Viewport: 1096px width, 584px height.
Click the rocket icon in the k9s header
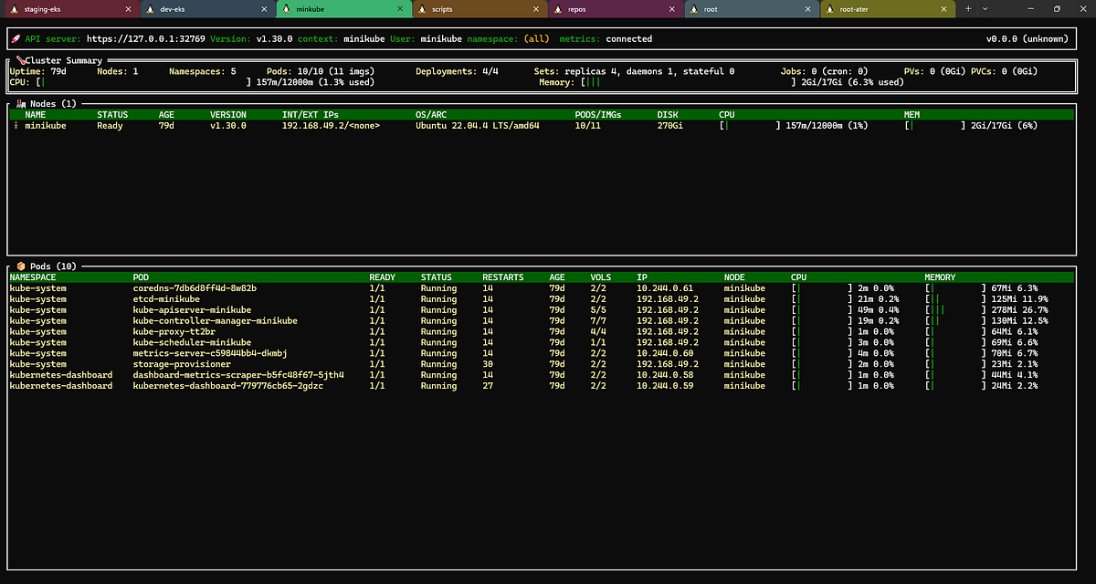click(16, 38)
